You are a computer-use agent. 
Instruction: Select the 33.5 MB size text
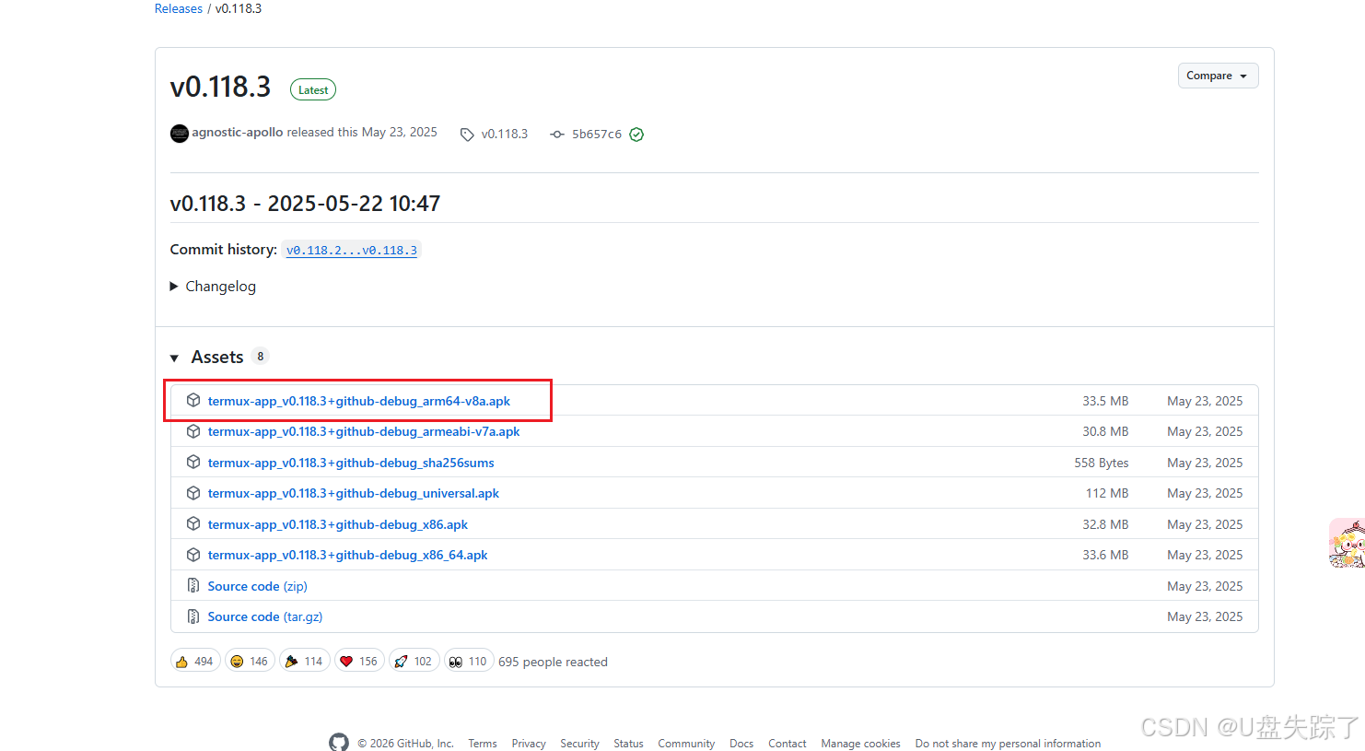click(1105, 401)
